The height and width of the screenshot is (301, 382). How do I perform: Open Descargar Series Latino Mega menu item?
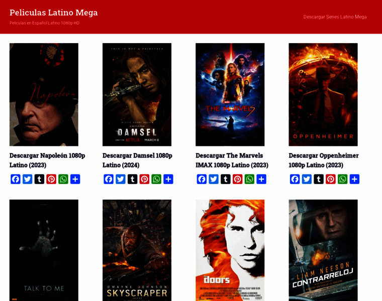pyautogui.click(x=335, y=17)
